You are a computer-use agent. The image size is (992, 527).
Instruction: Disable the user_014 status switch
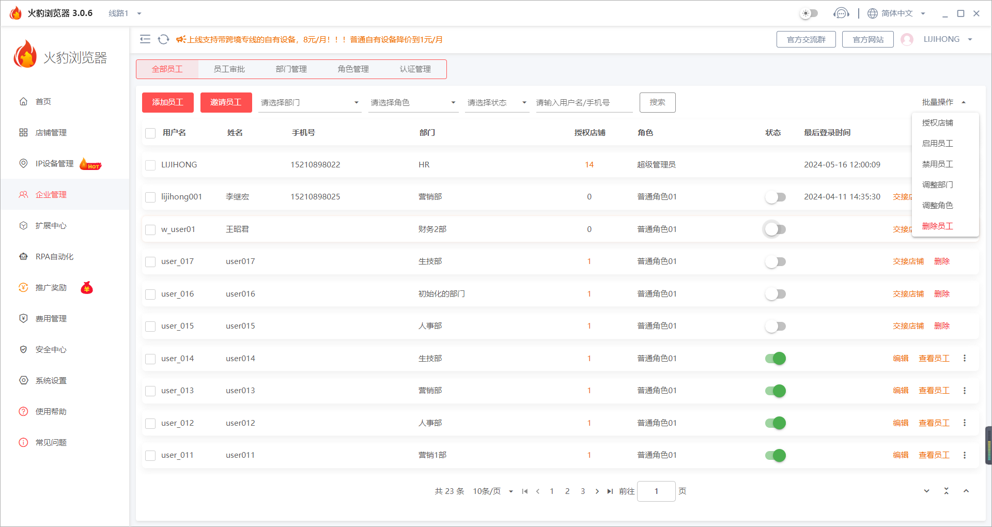776,359
